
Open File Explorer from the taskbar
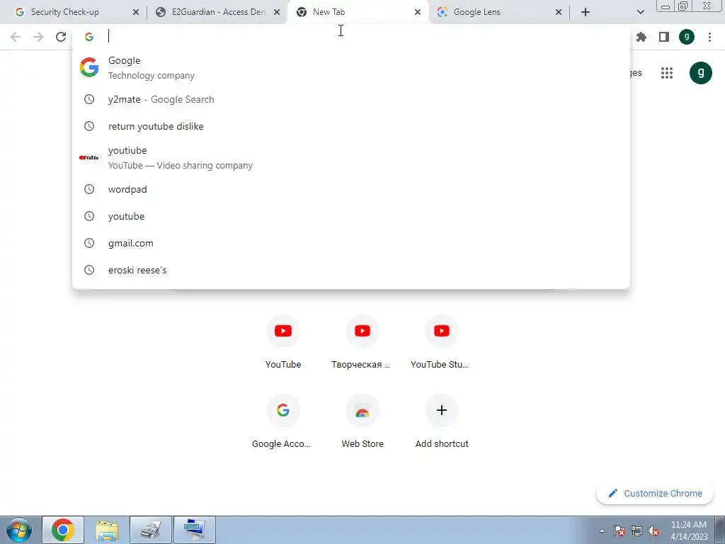click(107, 530)
